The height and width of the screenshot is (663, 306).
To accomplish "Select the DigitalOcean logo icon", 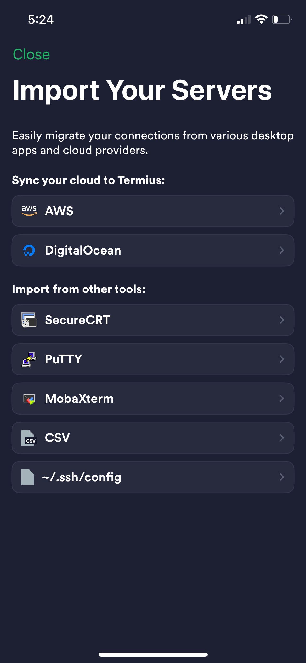I will click(x=29, y=250).
